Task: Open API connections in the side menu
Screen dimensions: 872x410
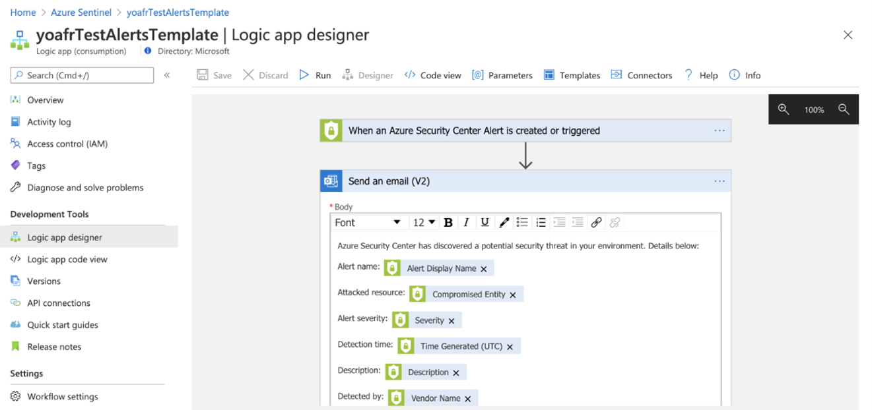Action: tap(59, 303)
